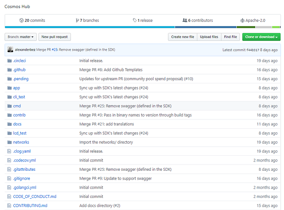The height and width of the screenshot is (210, 284).
Task: Click the cmd folder icon
Action: [9, 106]
